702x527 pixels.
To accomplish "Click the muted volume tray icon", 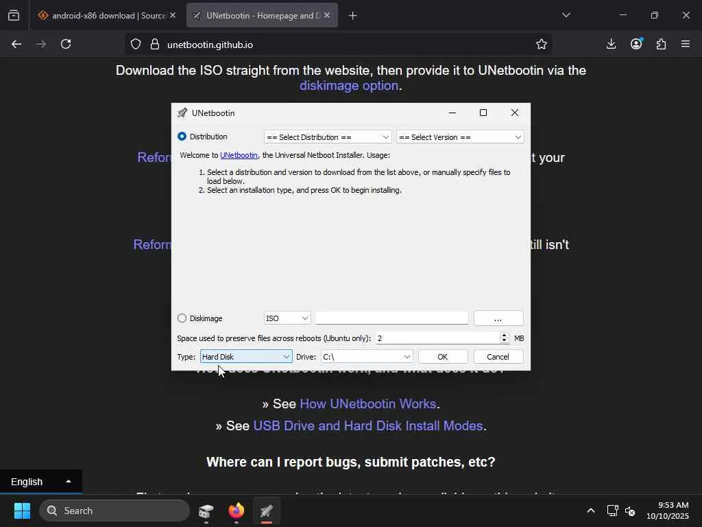I will pos(630,511).
